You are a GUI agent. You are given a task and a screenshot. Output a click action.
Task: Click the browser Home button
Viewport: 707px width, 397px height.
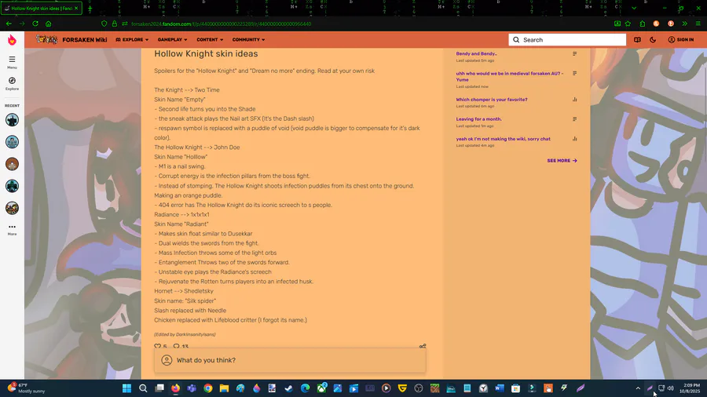(x=48, y=24)
